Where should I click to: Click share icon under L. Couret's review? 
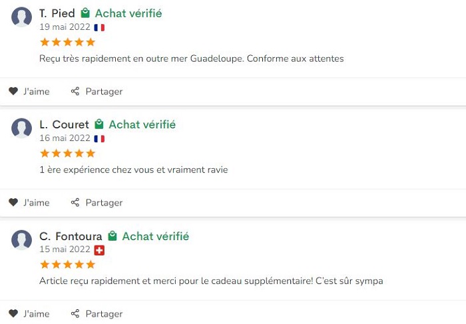click(x=75, y=202)
